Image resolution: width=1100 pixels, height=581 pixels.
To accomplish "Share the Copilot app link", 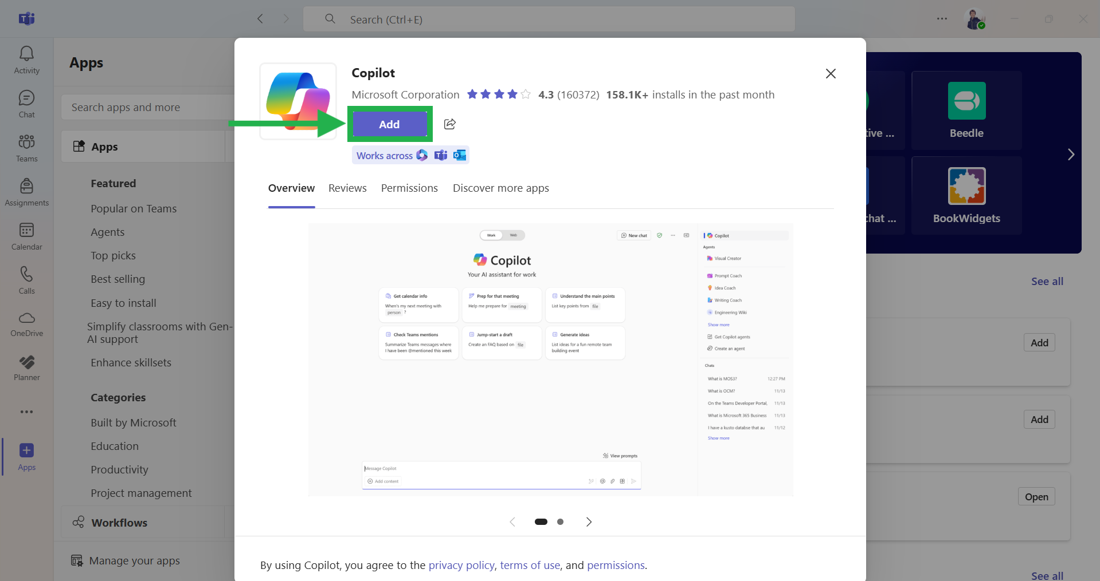I will (x=450, y=124).
